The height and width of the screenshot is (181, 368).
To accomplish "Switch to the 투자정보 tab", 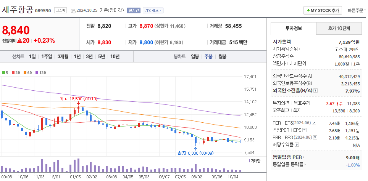I will [x=293, y=29].
